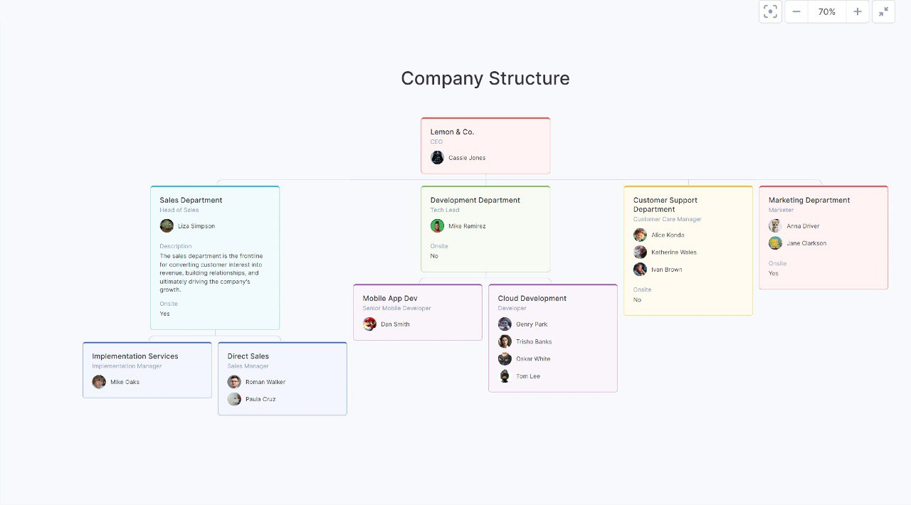
Task: Click the fit-to-screen focus icon
Action: [770, 11]
